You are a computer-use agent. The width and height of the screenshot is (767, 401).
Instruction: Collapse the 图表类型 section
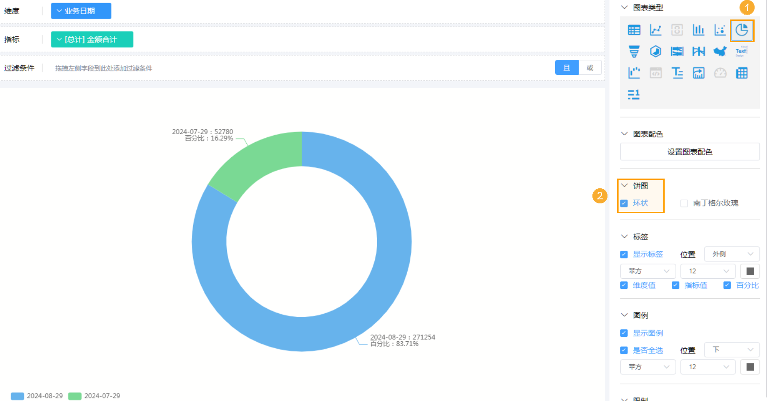point(624,8)
